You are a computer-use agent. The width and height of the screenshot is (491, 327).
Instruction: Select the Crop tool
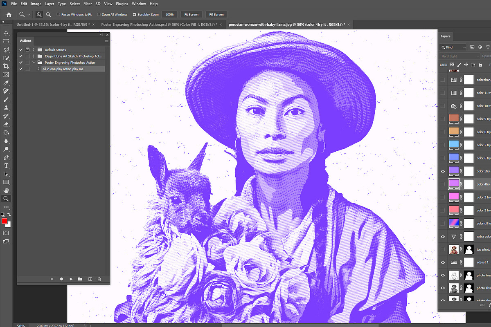6,66
